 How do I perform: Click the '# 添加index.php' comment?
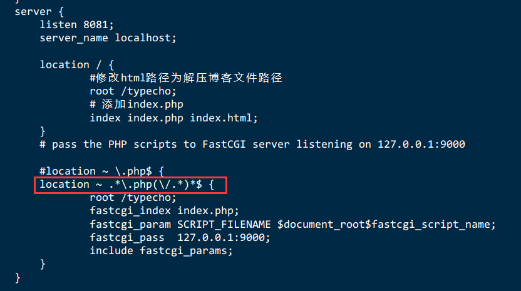[137, 105]
